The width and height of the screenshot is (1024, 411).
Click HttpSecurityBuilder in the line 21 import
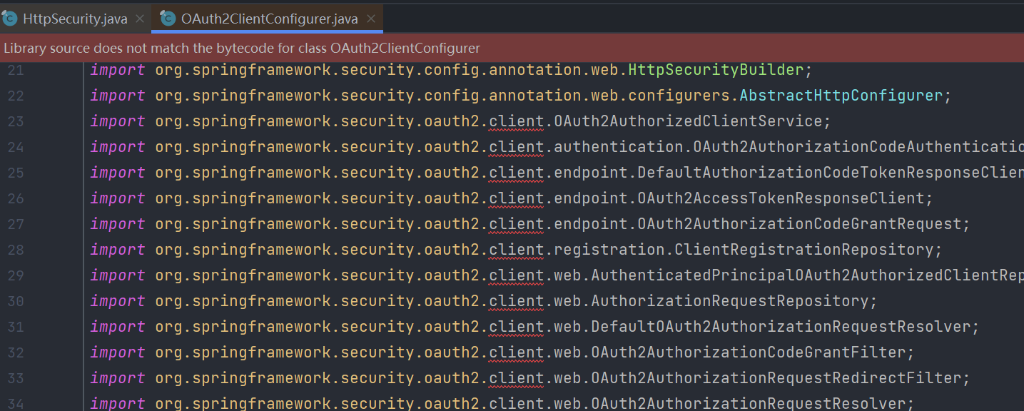pos(716,70)
